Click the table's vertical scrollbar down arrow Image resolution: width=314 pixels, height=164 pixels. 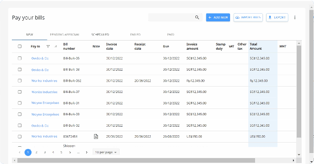(x=299, y=154)
